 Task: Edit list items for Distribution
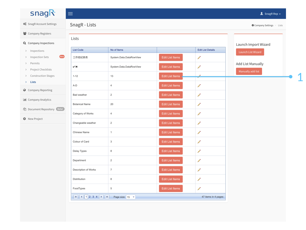point(171,179)
